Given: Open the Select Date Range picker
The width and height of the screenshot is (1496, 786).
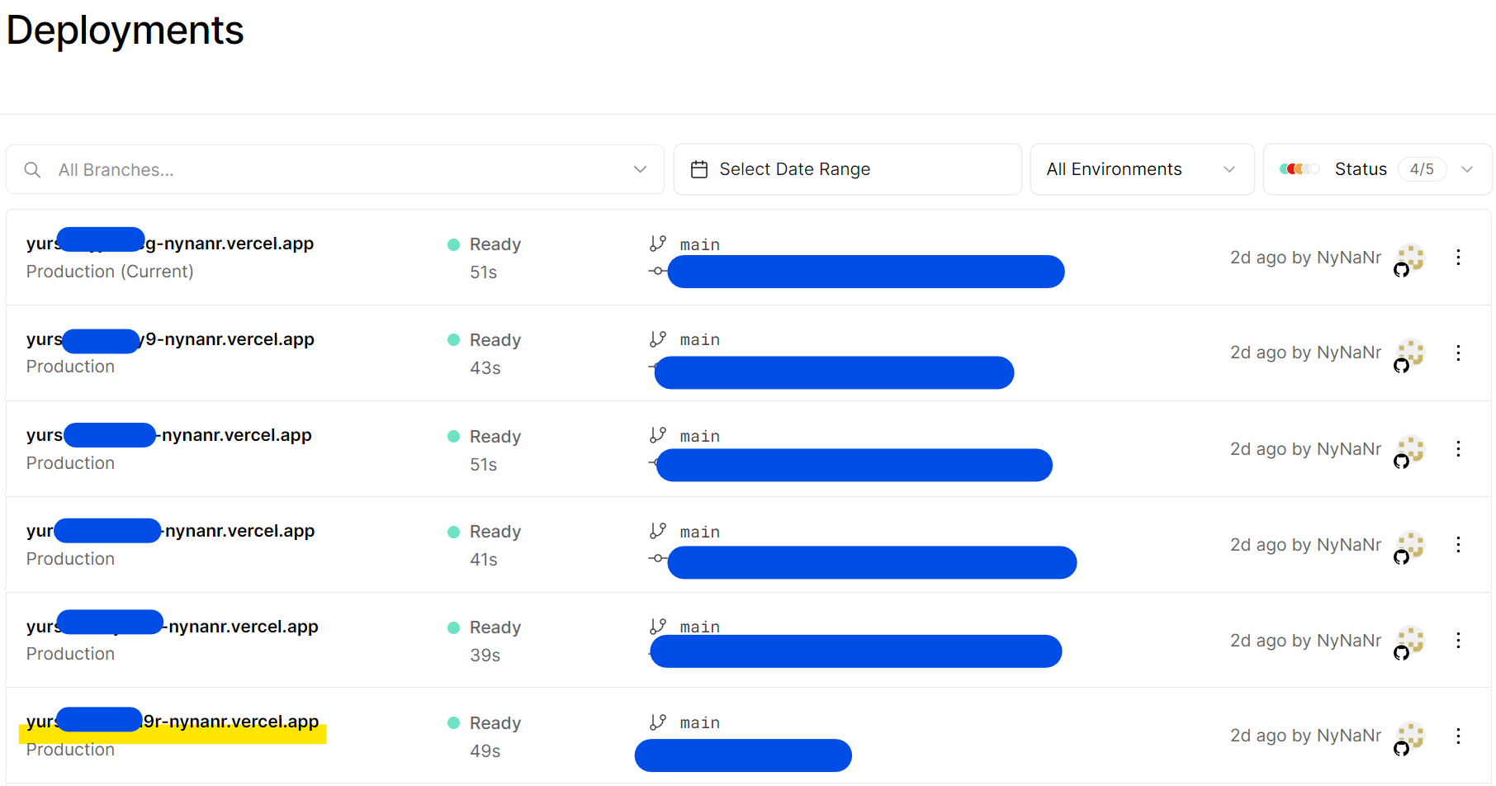Looking at the screenshot, I should [848, 169].
